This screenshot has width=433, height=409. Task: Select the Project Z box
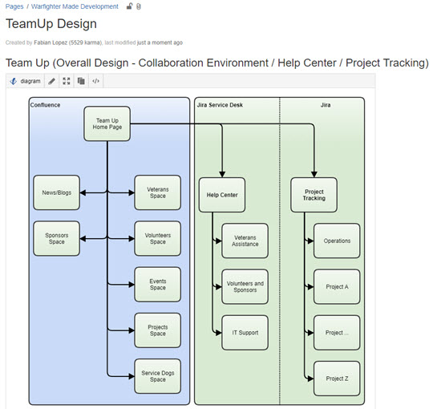pos(337,379)
